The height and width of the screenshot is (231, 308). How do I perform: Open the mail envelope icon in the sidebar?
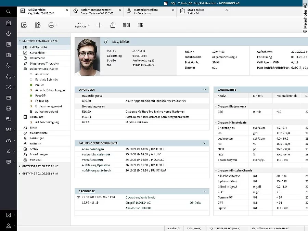coord(8,98)
